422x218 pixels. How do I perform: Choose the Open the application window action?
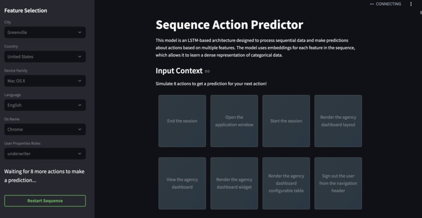(234, 121)
